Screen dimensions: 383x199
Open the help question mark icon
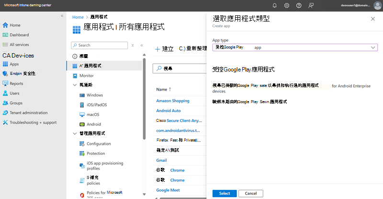[299, 5]
